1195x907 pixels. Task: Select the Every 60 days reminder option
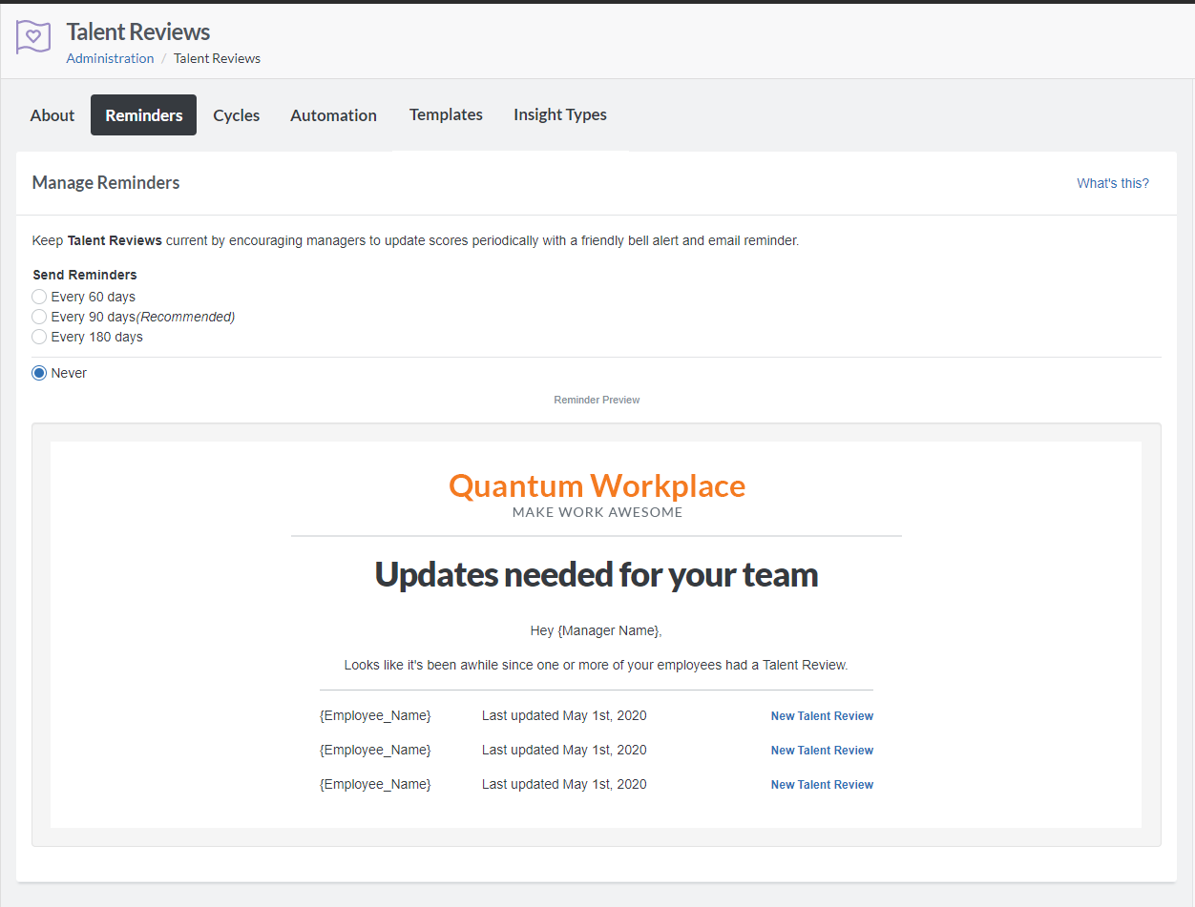(x=39, y=297)
